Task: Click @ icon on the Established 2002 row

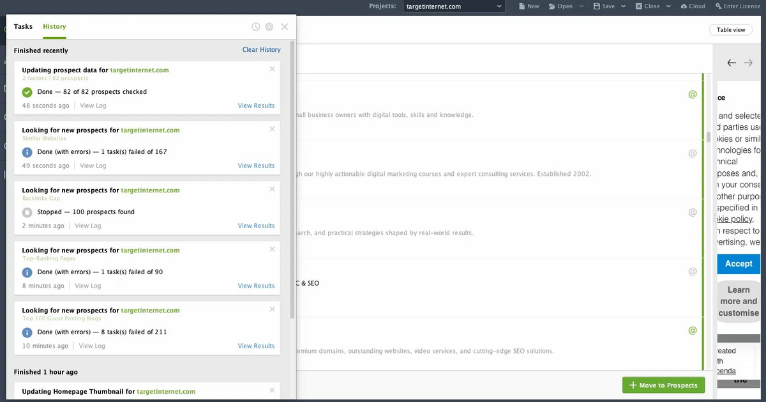Action: (693, 153)
